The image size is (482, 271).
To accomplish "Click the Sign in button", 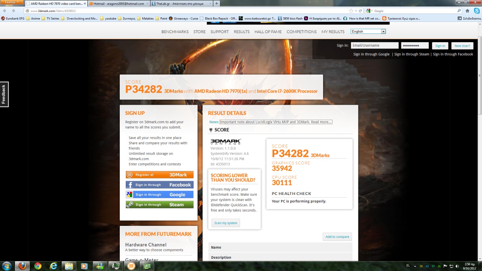I will coord(440,46).
